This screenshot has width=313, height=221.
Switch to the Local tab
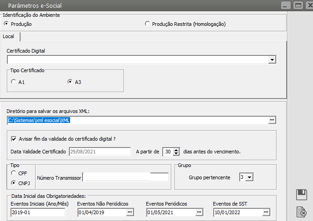point(9,36)
